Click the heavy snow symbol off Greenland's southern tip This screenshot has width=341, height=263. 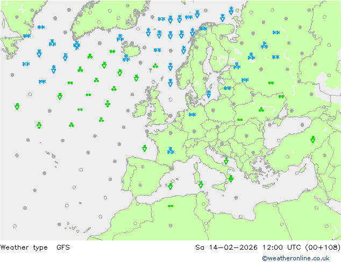(x=76, y=45)
